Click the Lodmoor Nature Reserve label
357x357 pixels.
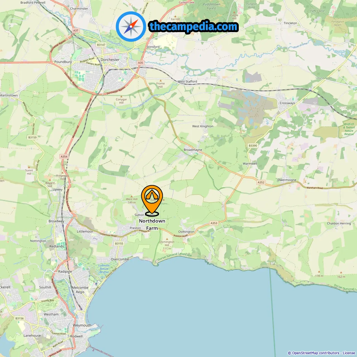click(104, 269)
